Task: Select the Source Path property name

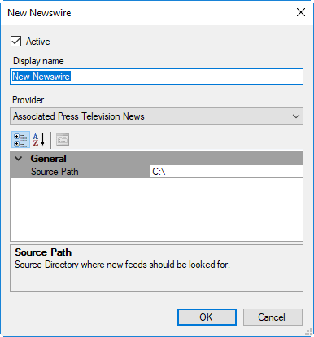Action: point(55,172)
